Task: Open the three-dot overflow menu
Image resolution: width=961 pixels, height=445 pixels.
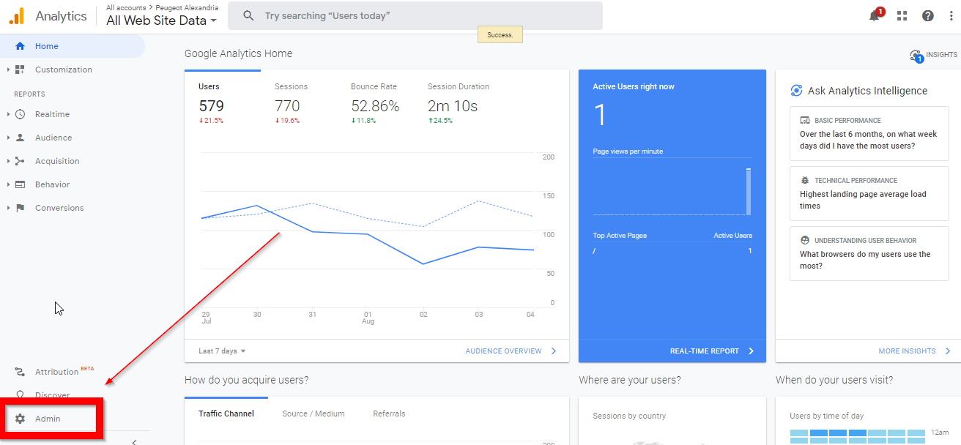Action: tap(950, 15)
